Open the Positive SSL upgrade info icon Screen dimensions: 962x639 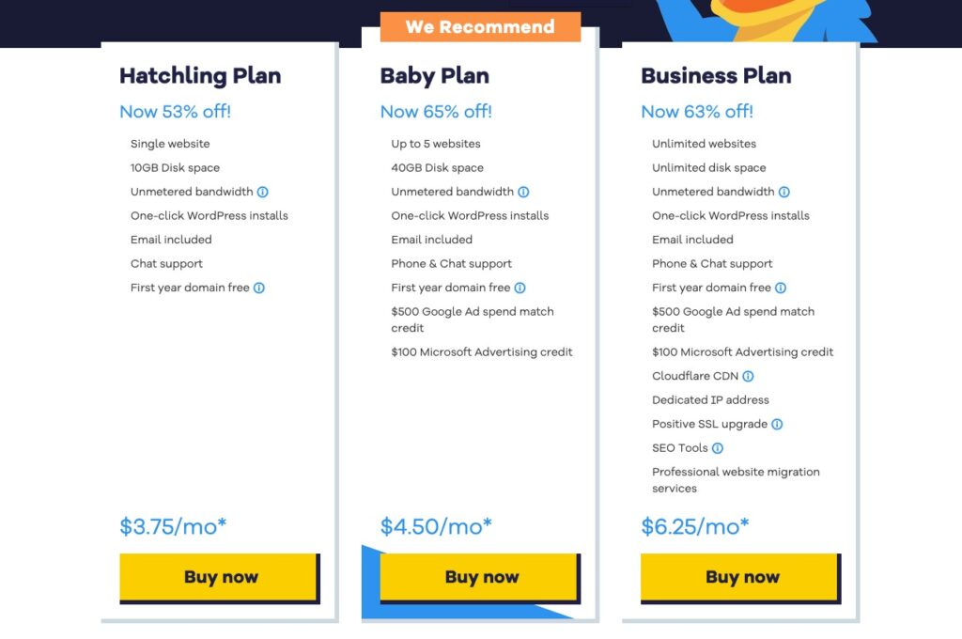(x=777, y=424)
